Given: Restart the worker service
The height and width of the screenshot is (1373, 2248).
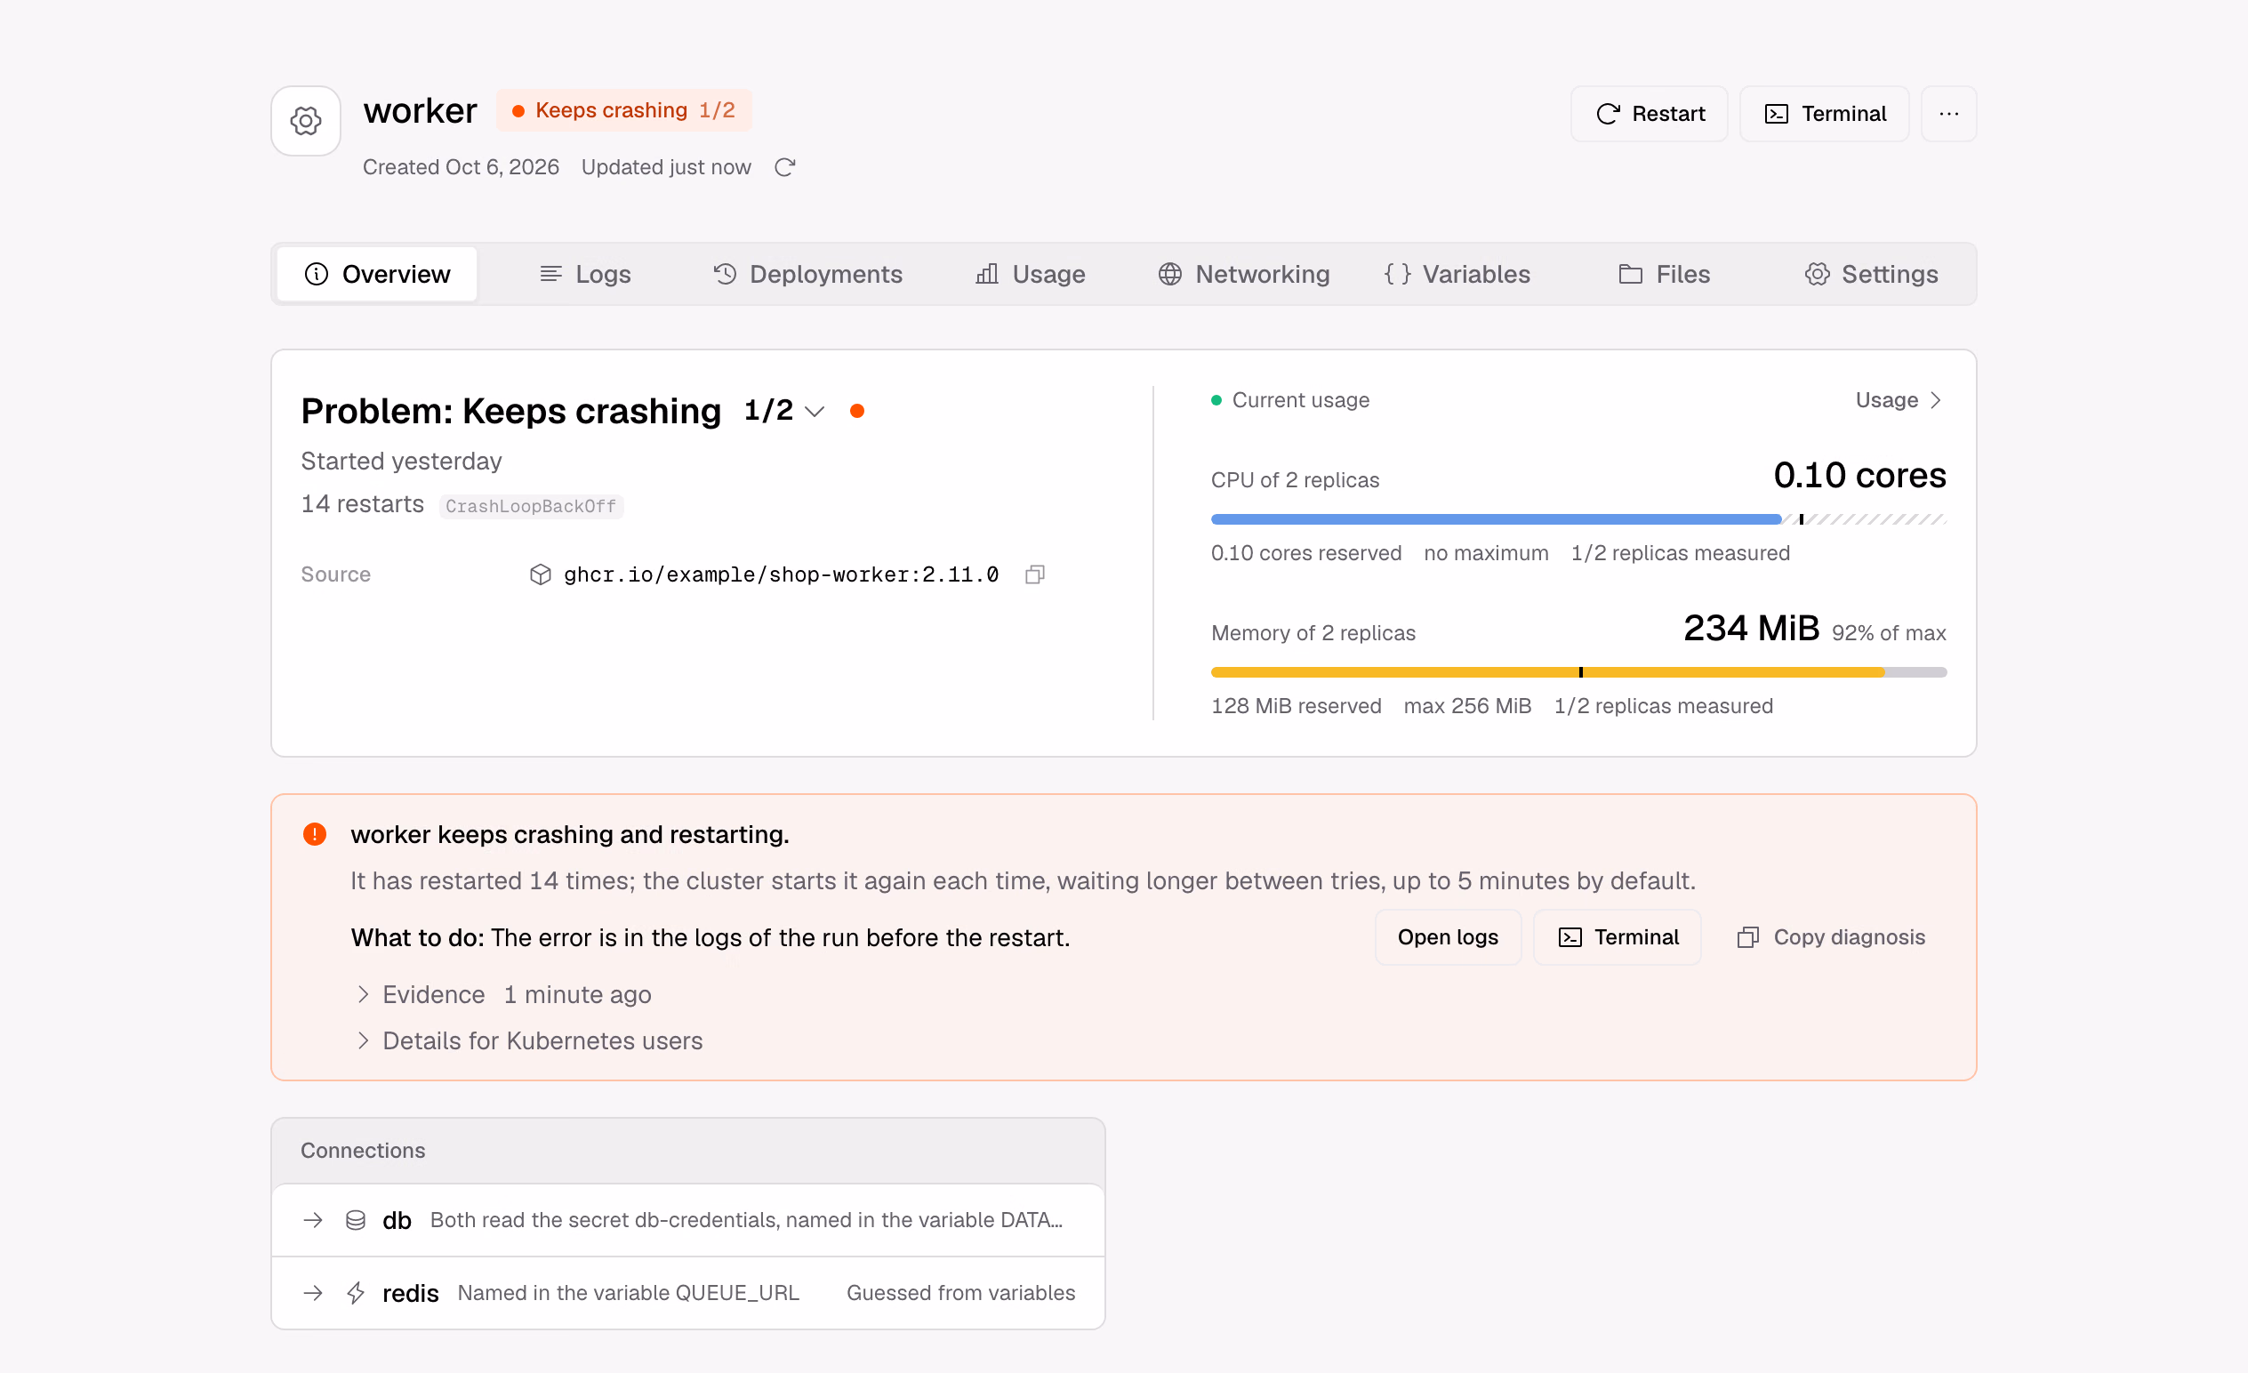Looking at the screenshot, I should (1649, 114).
